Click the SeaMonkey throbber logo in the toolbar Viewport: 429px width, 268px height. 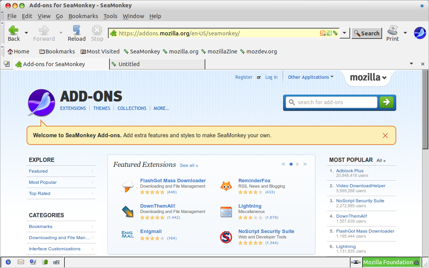pos(420,33)
